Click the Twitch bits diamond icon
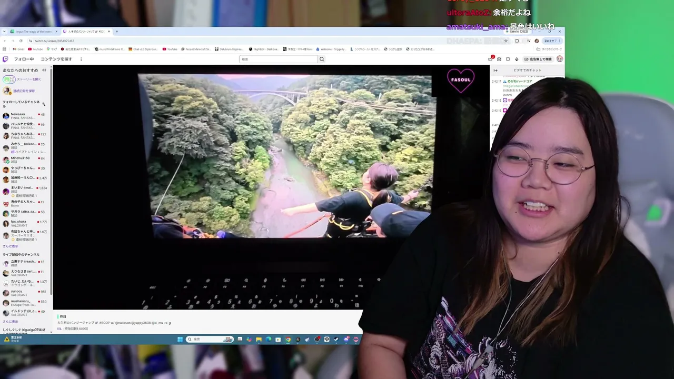Image resolution: width=674 pixels, height=379 pixels. click(x=517, y=59)
